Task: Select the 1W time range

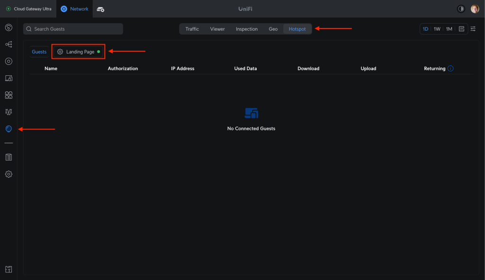Action: point(437,29)
